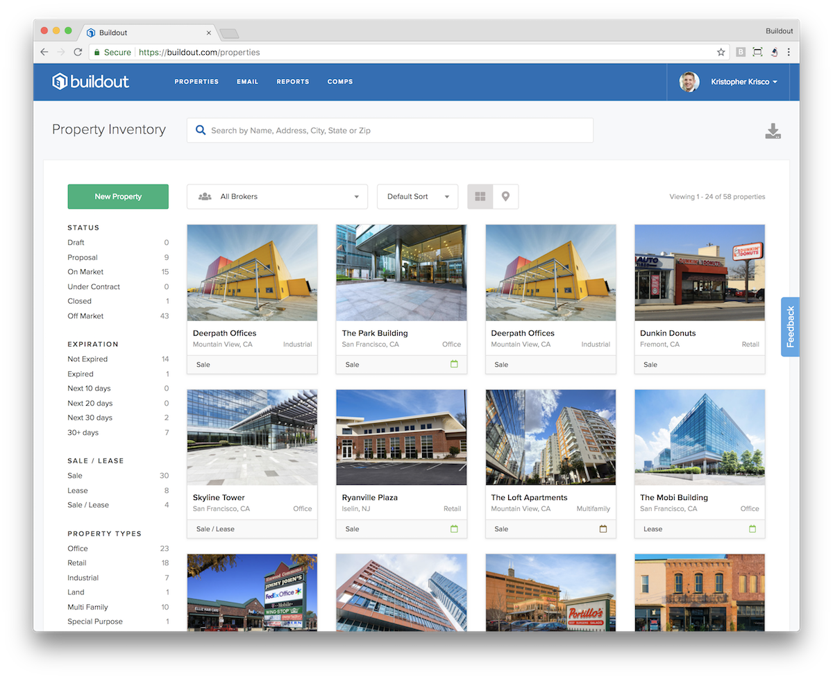Viewport: 833px width, 679px height.
Task: Reload the page in browser
Action: (x=78, y=52)
